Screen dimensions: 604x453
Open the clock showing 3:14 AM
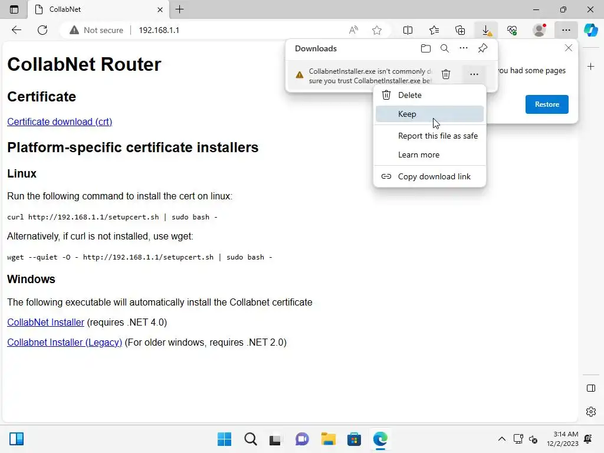(562, 439)
